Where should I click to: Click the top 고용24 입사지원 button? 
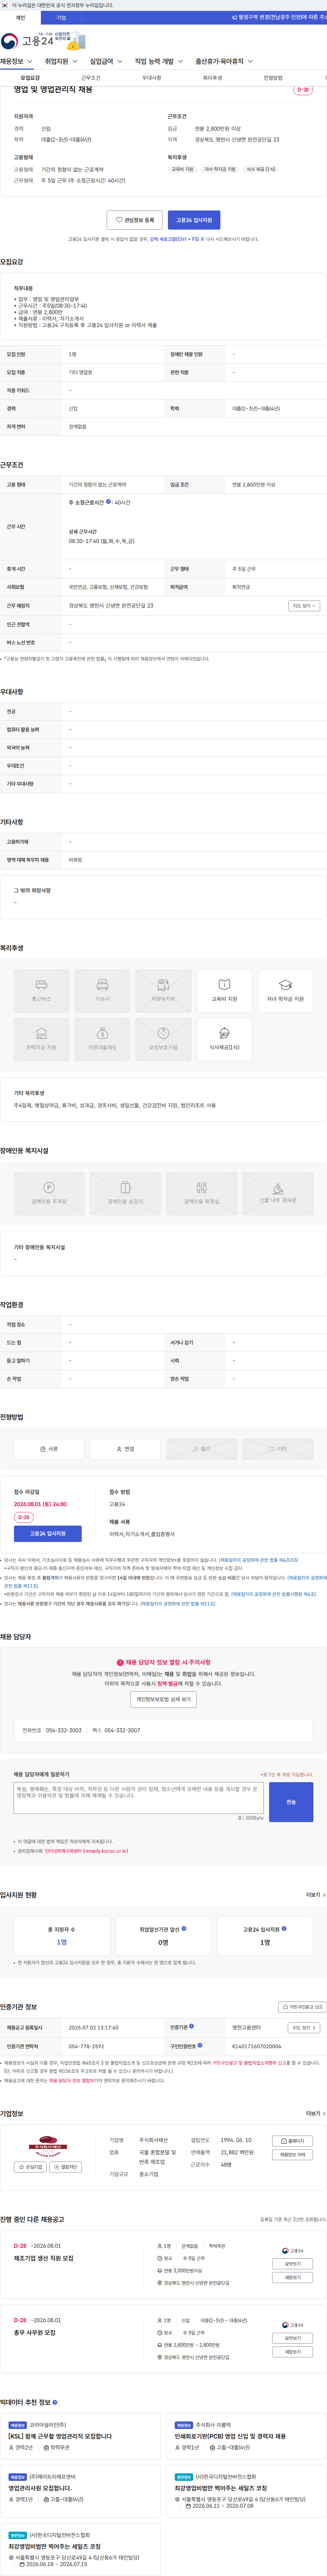(x=194, y=220)
